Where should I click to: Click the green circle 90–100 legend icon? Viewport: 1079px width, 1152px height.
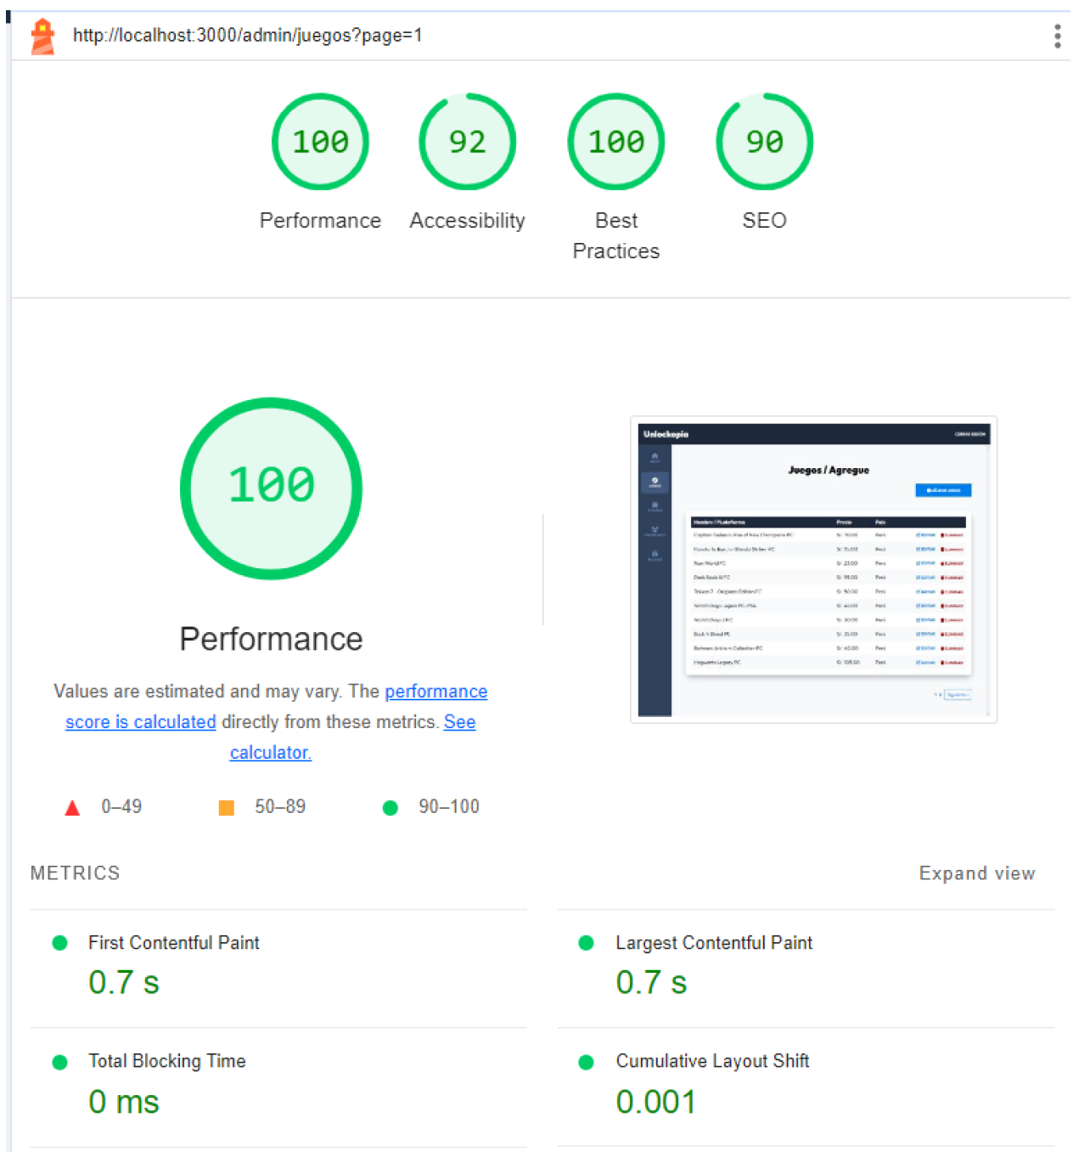(391, 807)
